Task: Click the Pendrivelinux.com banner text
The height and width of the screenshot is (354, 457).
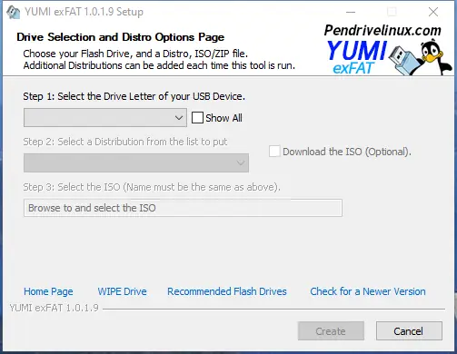Action: [x=382, y=30]
